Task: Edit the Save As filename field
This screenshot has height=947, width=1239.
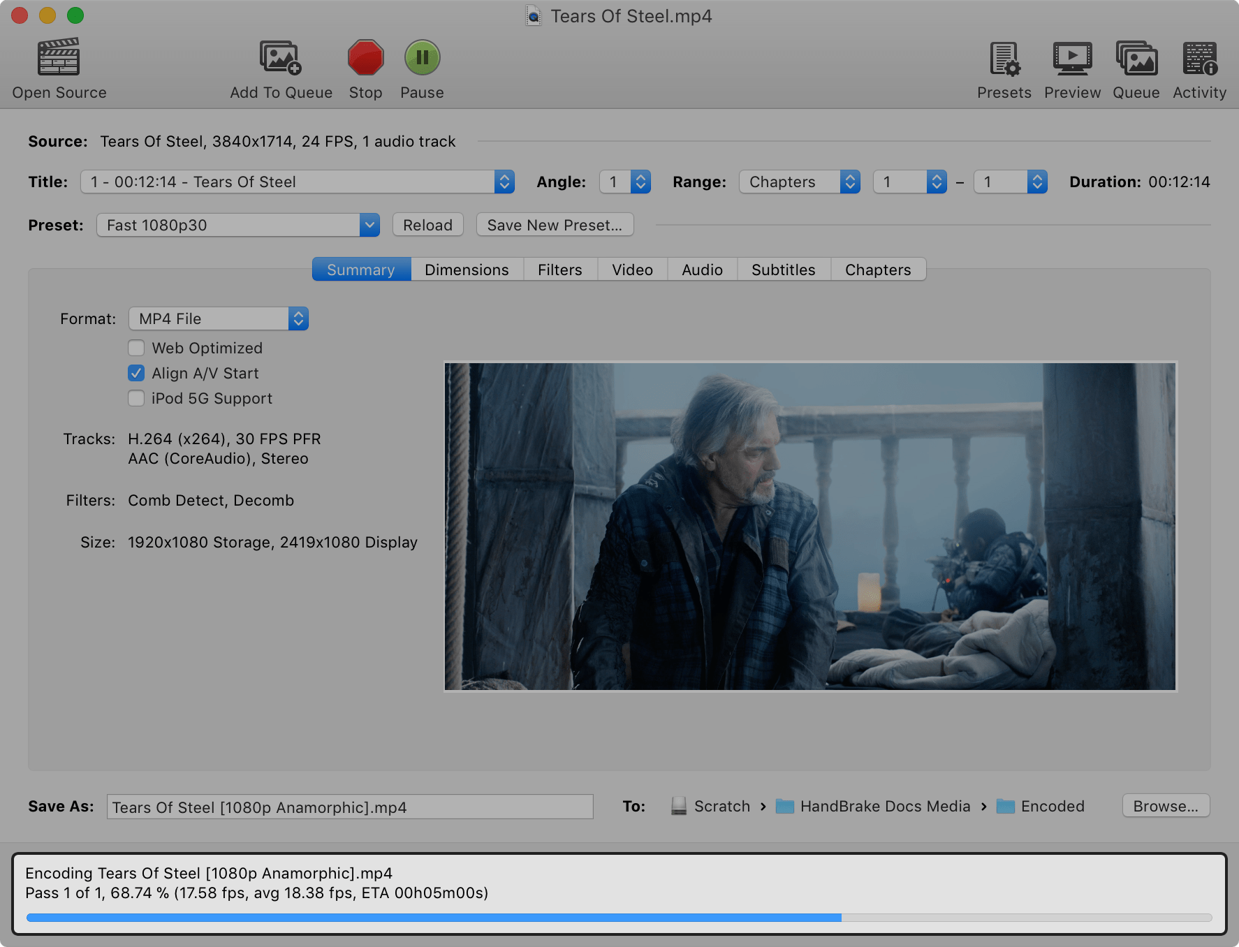Action: pos(349,807)
